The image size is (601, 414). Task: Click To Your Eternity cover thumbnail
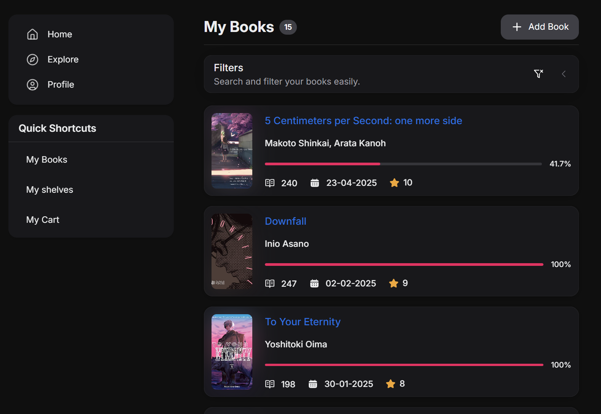point(232,352)
